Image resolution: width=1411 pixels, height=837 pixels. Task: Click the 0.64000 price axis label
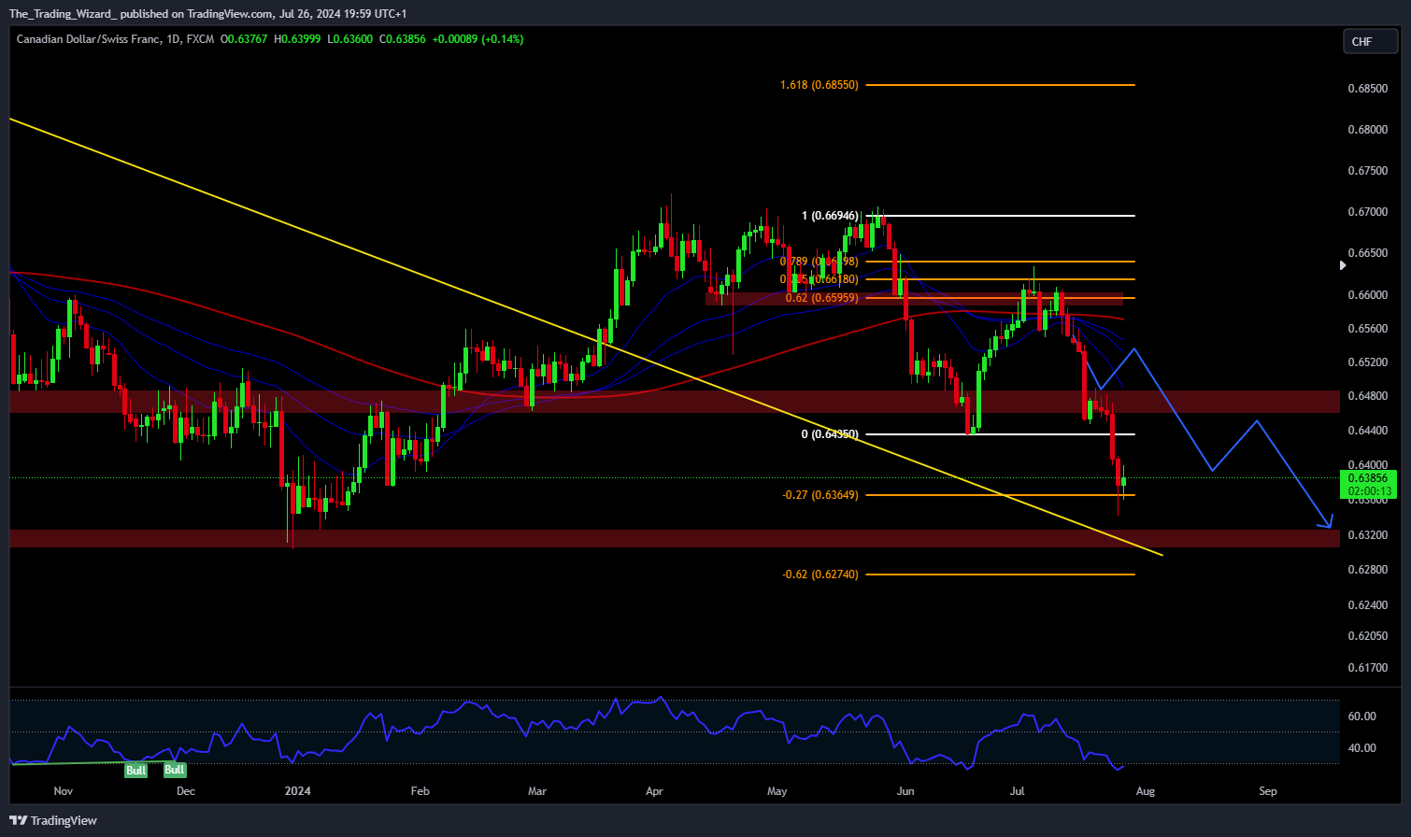1367,465
